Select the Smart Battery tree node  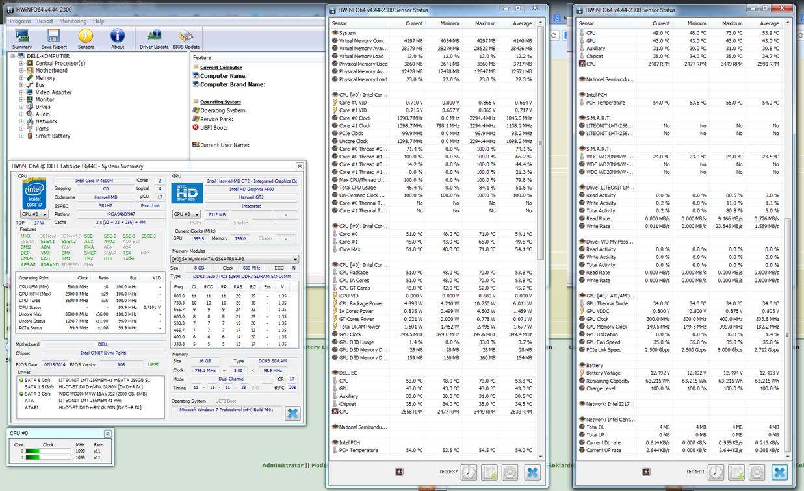click(53, 136)
